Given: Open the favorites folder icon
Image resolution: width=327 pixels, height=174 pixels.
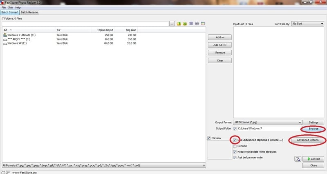Looking at the screenshot, I should 185,24.
